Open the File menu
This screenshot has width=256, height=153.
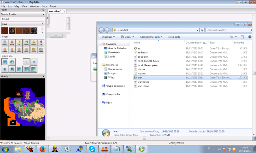coord(3,6)
